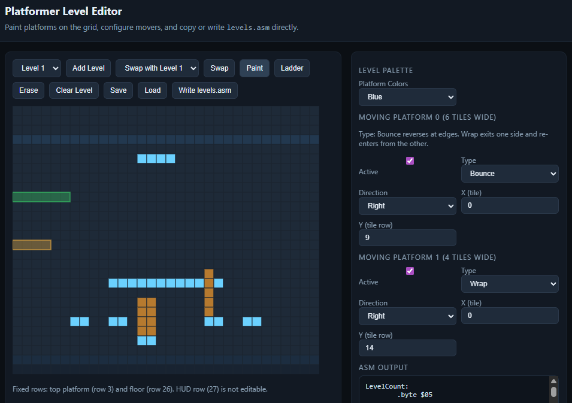Open the Type dropdown set to Bounce
The image size is (572, 403).
point(510,173)
